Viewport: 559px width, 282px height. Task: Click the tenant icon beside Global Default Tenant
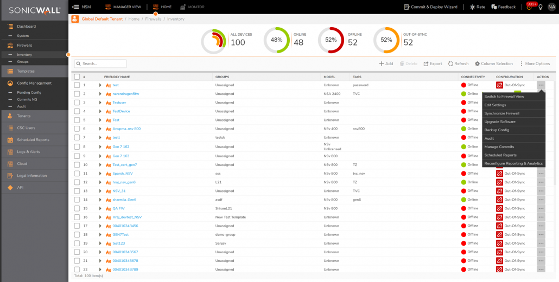click(x=75, y=19)
